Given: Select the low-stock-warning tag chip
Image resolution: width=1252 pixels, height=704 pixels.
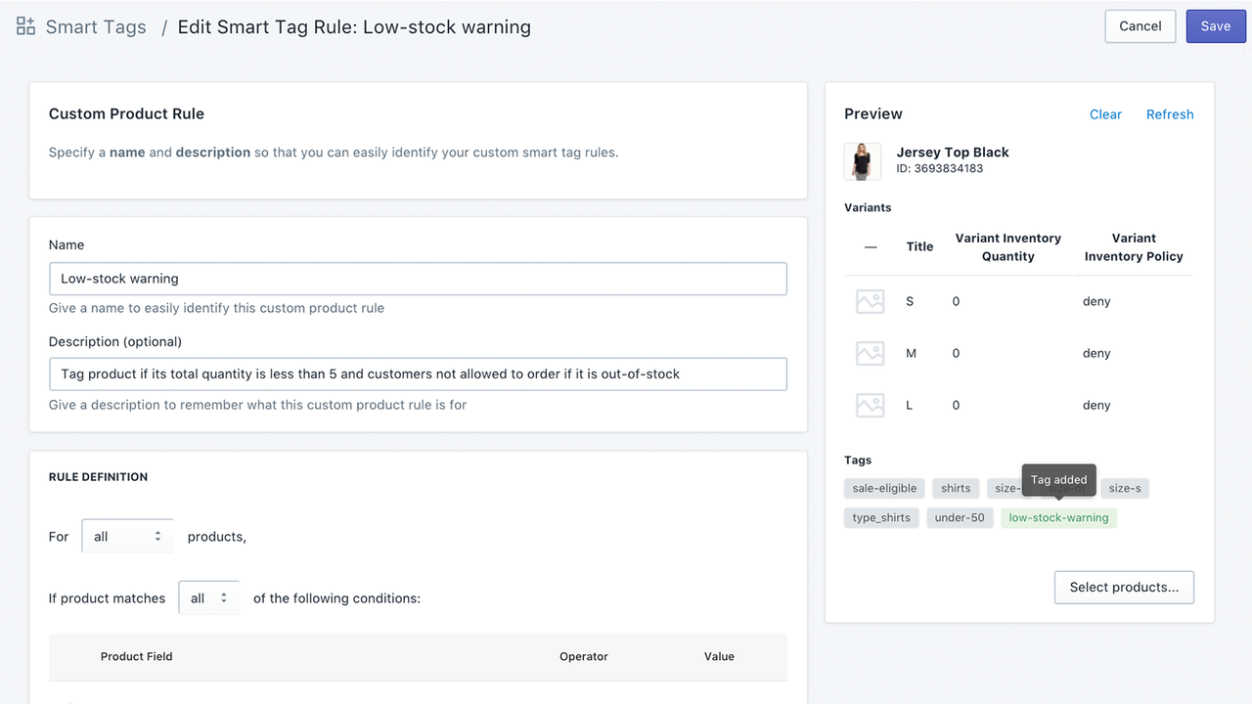Looking at the screenshot, I should point(1058,517).
